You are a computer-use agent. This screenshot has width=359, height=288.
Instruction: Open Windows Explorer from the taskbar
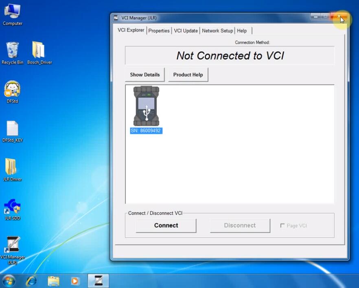tap(53, 281)
